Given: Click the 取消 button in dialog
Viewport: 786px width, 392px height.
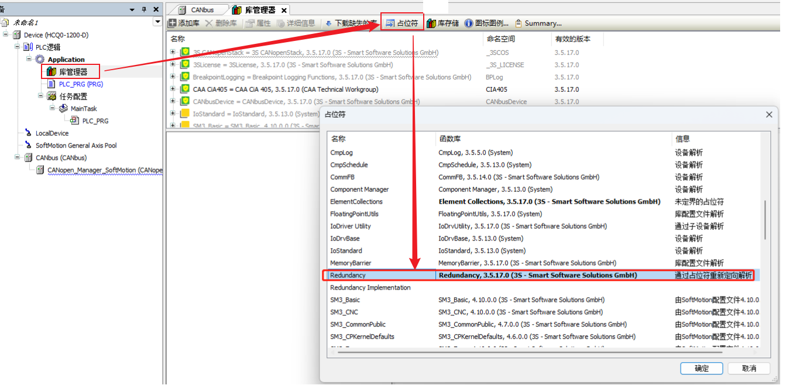Looking at the screenshot, I should click(x=749, y=369).
